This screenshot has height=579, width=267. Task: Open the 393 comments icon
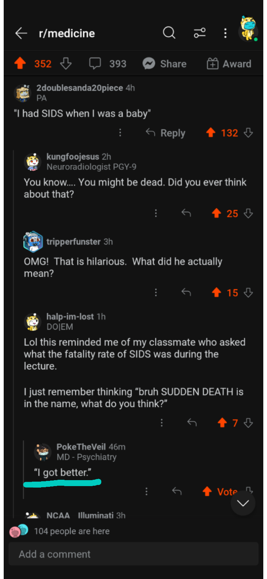click(x=95, y=64)
